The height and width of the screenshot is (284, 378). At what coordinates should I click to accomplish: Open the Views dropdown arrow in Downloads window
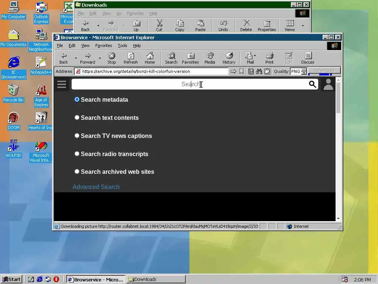(303, 26)
